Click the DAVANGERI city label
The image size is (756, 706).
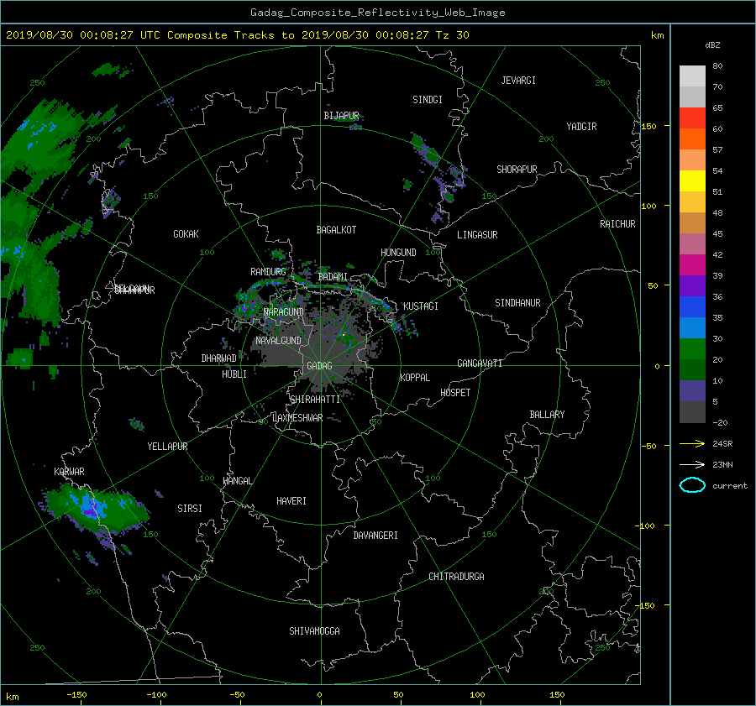click(x=375, y=536)
